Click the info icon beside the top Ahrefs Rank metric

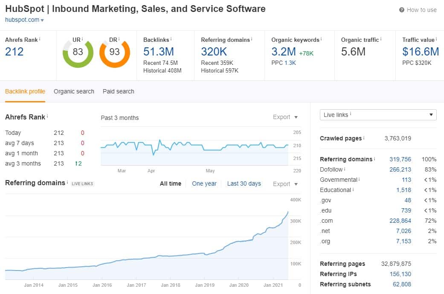[40, 39]
